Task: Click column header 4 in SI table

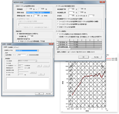Action: coord(98,40)
